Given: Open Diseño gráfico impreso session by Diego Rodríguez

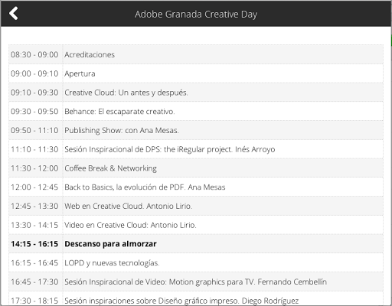Looking at the screenshot, I should [x=196, y=298].
